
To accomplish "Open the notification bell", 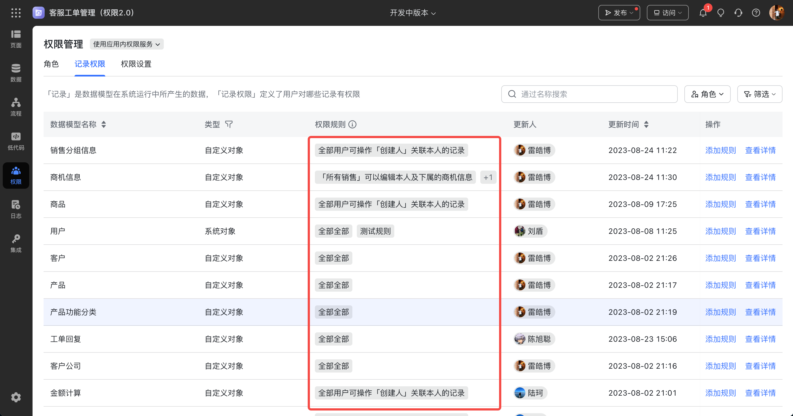I will click(x=703, y=13).
